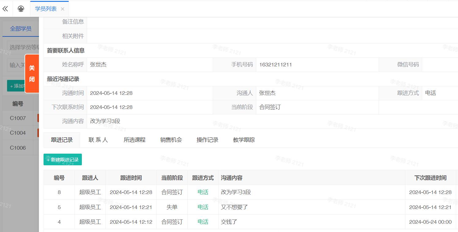Click the 下次跟进时间 column header

pyautogui.click(x=430, y=178)
